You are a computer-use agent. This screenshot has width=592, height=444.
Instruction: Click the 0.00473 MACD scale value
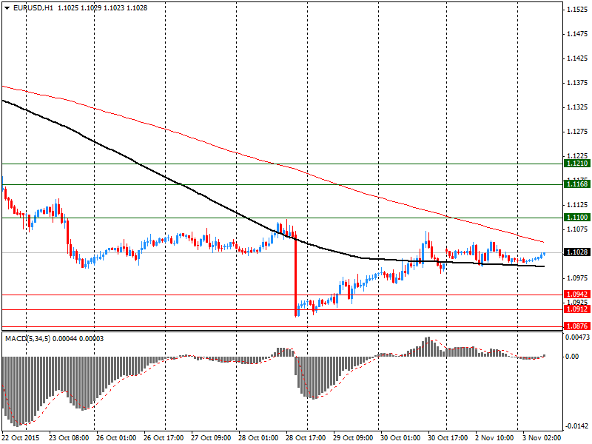(x=577, y=337)
